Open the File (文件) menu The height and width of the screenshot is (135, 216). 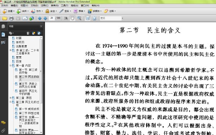click(5, 5)
